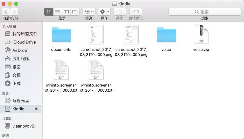
Task: Go forward with the right arrow button
Action: (15, 12)
